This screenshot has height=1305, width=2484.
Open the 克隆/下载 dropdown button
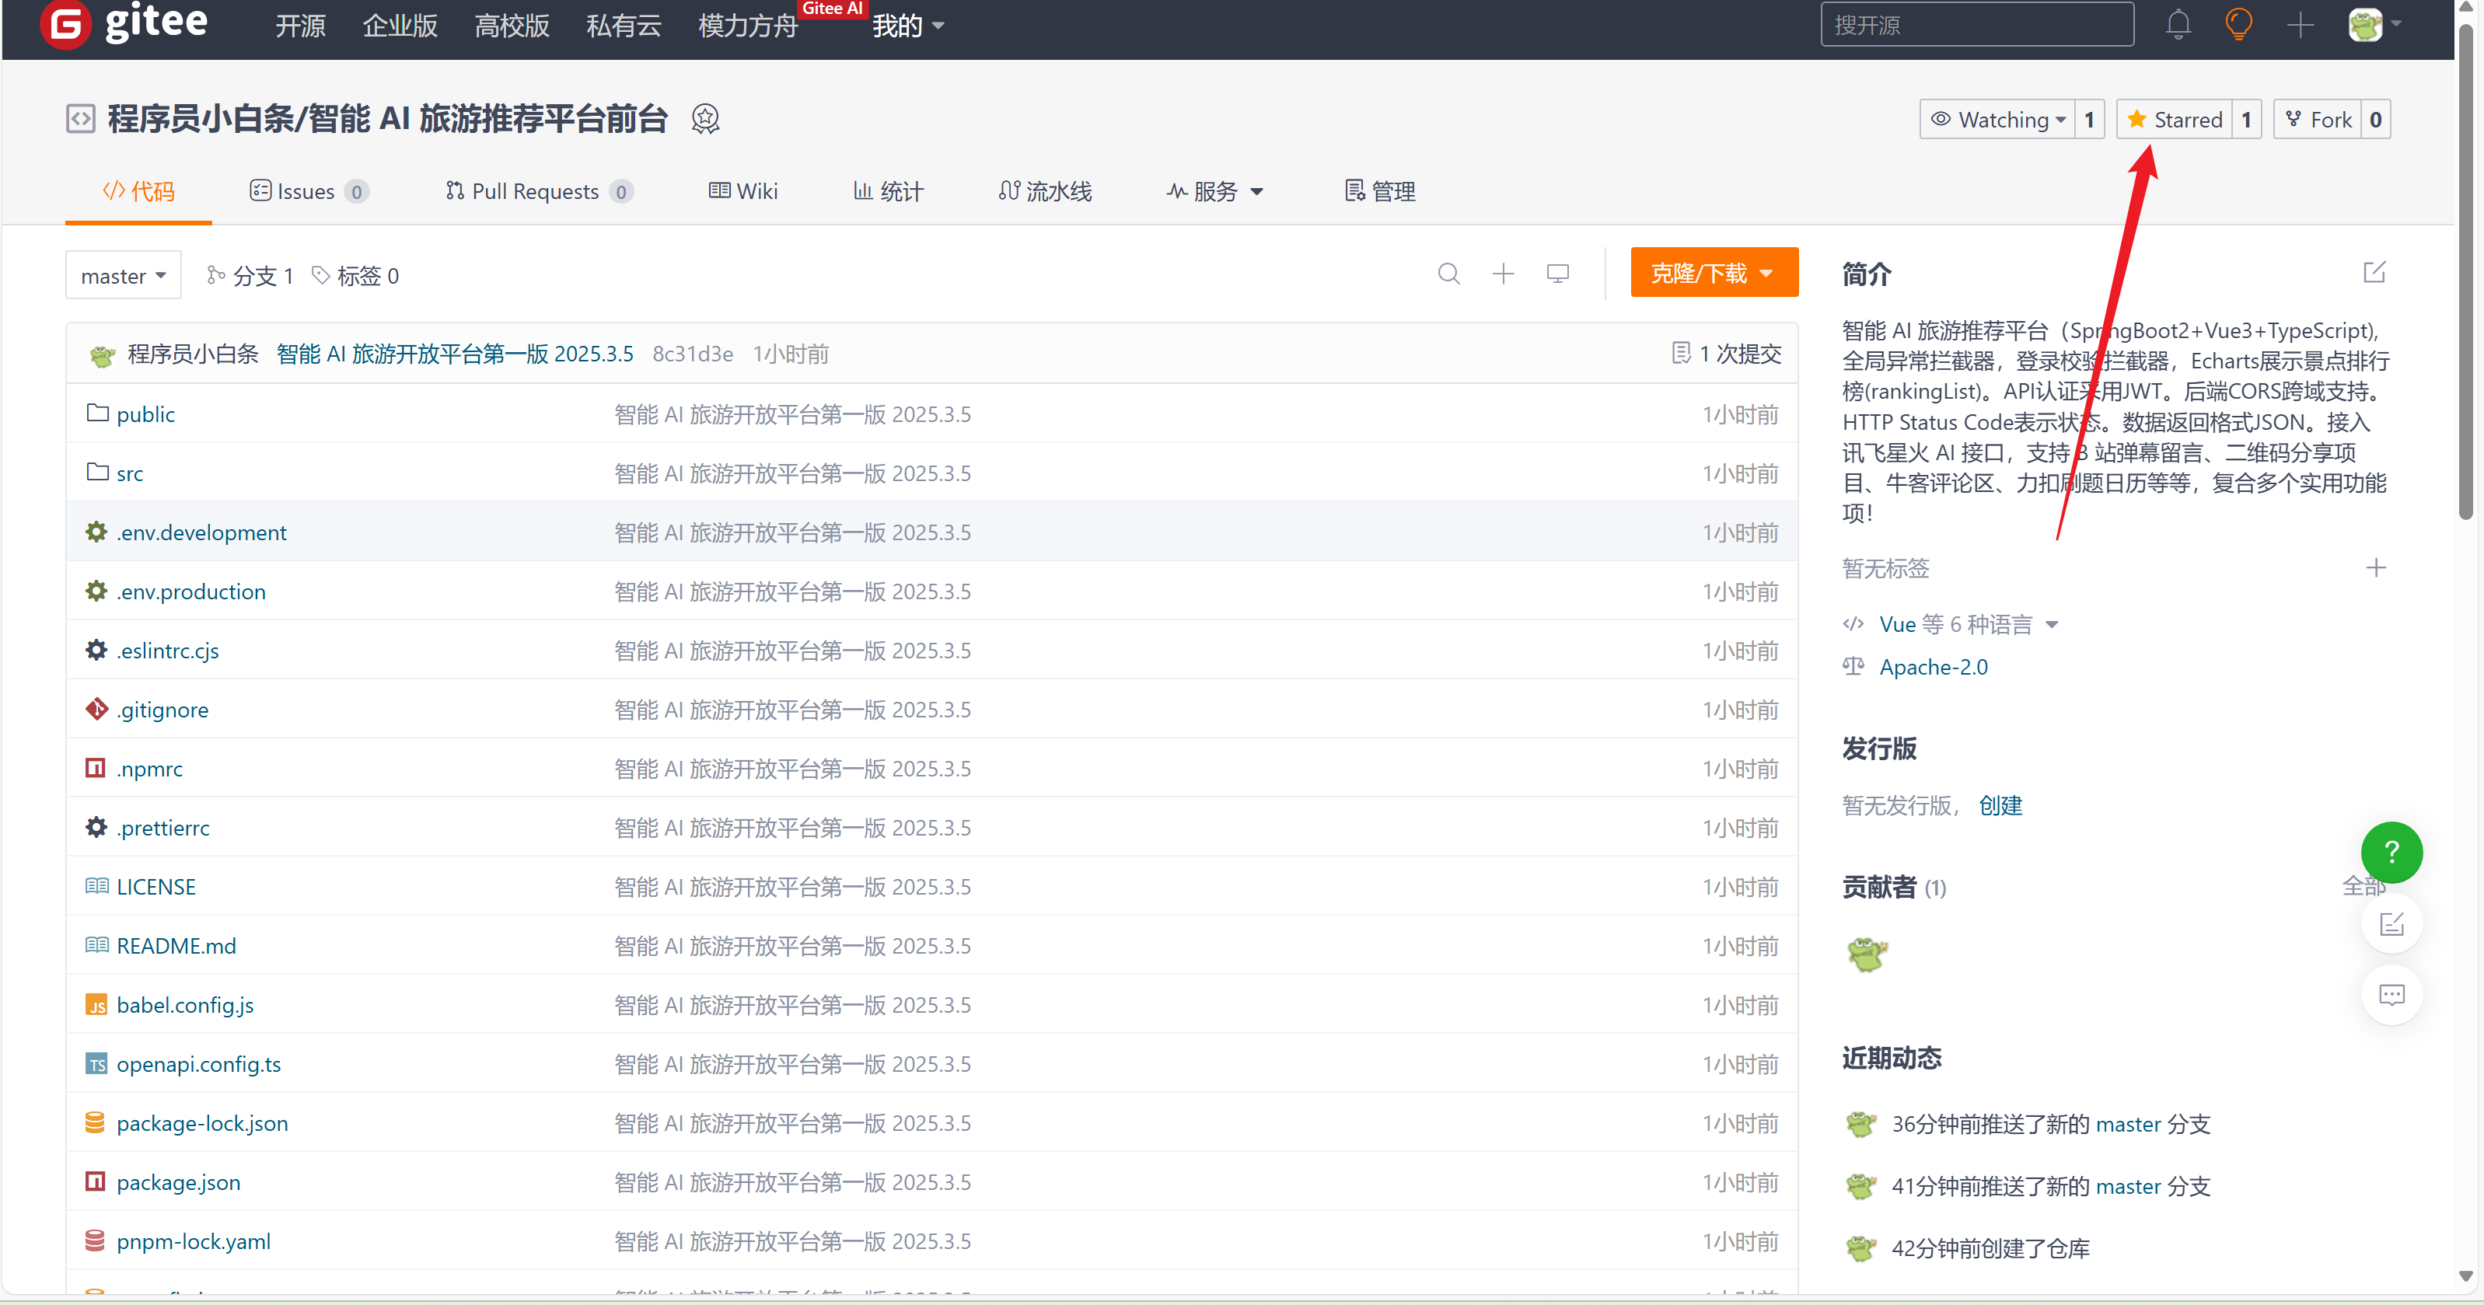click(1713, 273)
